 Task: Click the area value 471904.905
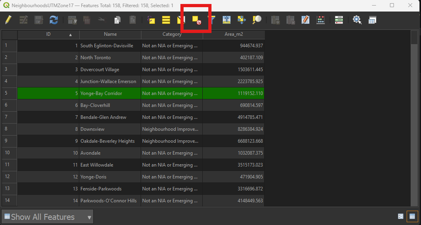tap(233, 177)
